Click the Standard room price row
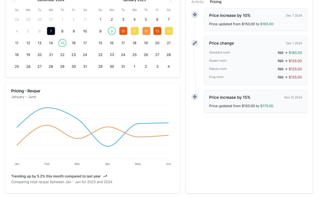This screenshot has width=318, height=198. coord(256,53)
